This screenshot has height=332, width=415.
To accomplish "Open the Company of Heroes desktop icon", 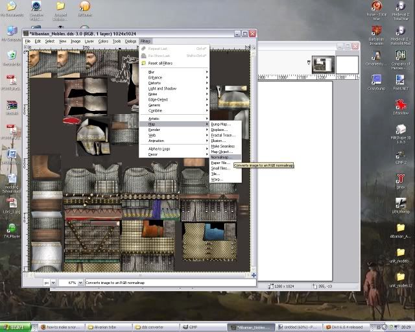I will pyautogui.click(x=401, y=54).
